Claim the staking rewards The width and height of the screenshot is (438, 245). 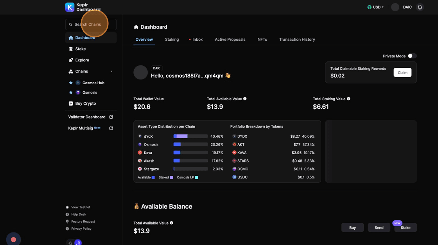pyautogui.click(x=402, y=72)
